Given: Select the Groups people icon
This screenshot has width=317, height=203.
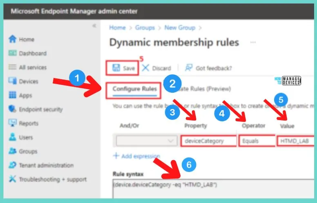Looking at the screenshot, I should click(12, 151).
